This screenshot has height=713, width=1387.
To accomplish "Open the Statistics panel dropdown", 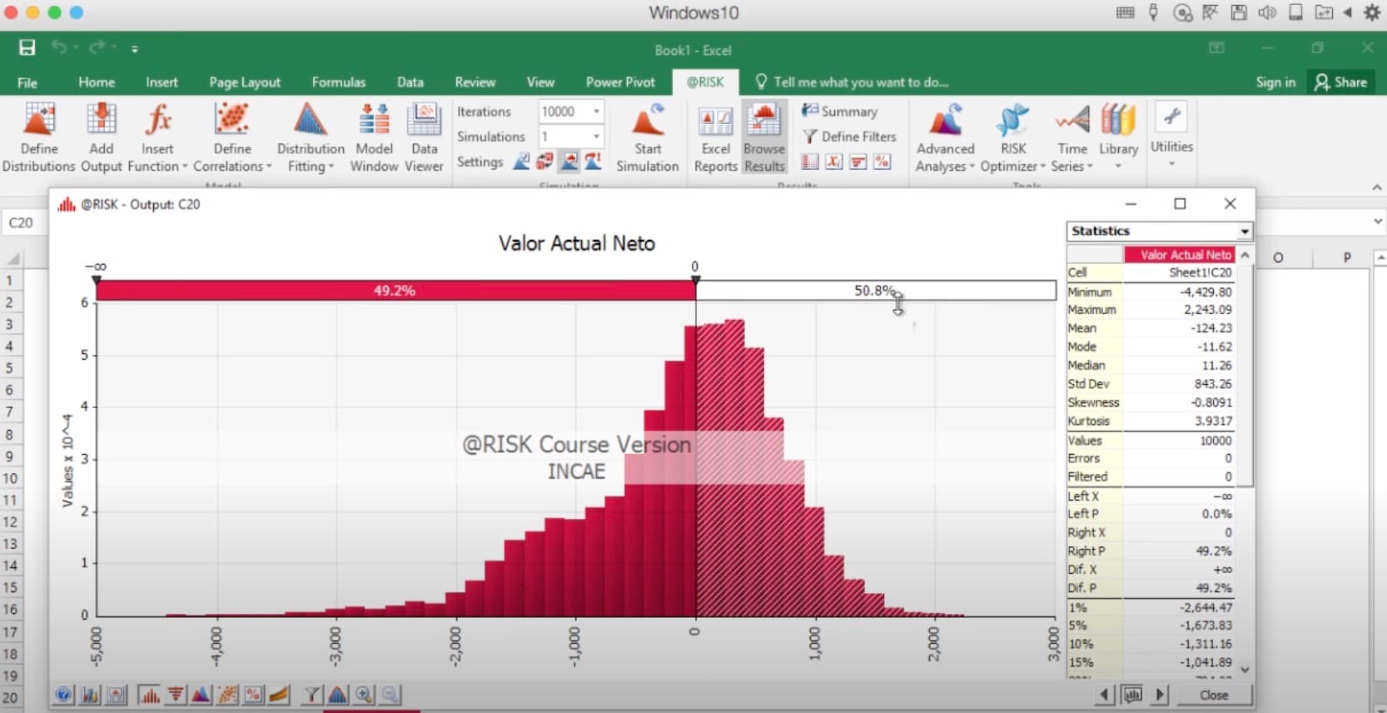I will click(x=1244, y=232).
